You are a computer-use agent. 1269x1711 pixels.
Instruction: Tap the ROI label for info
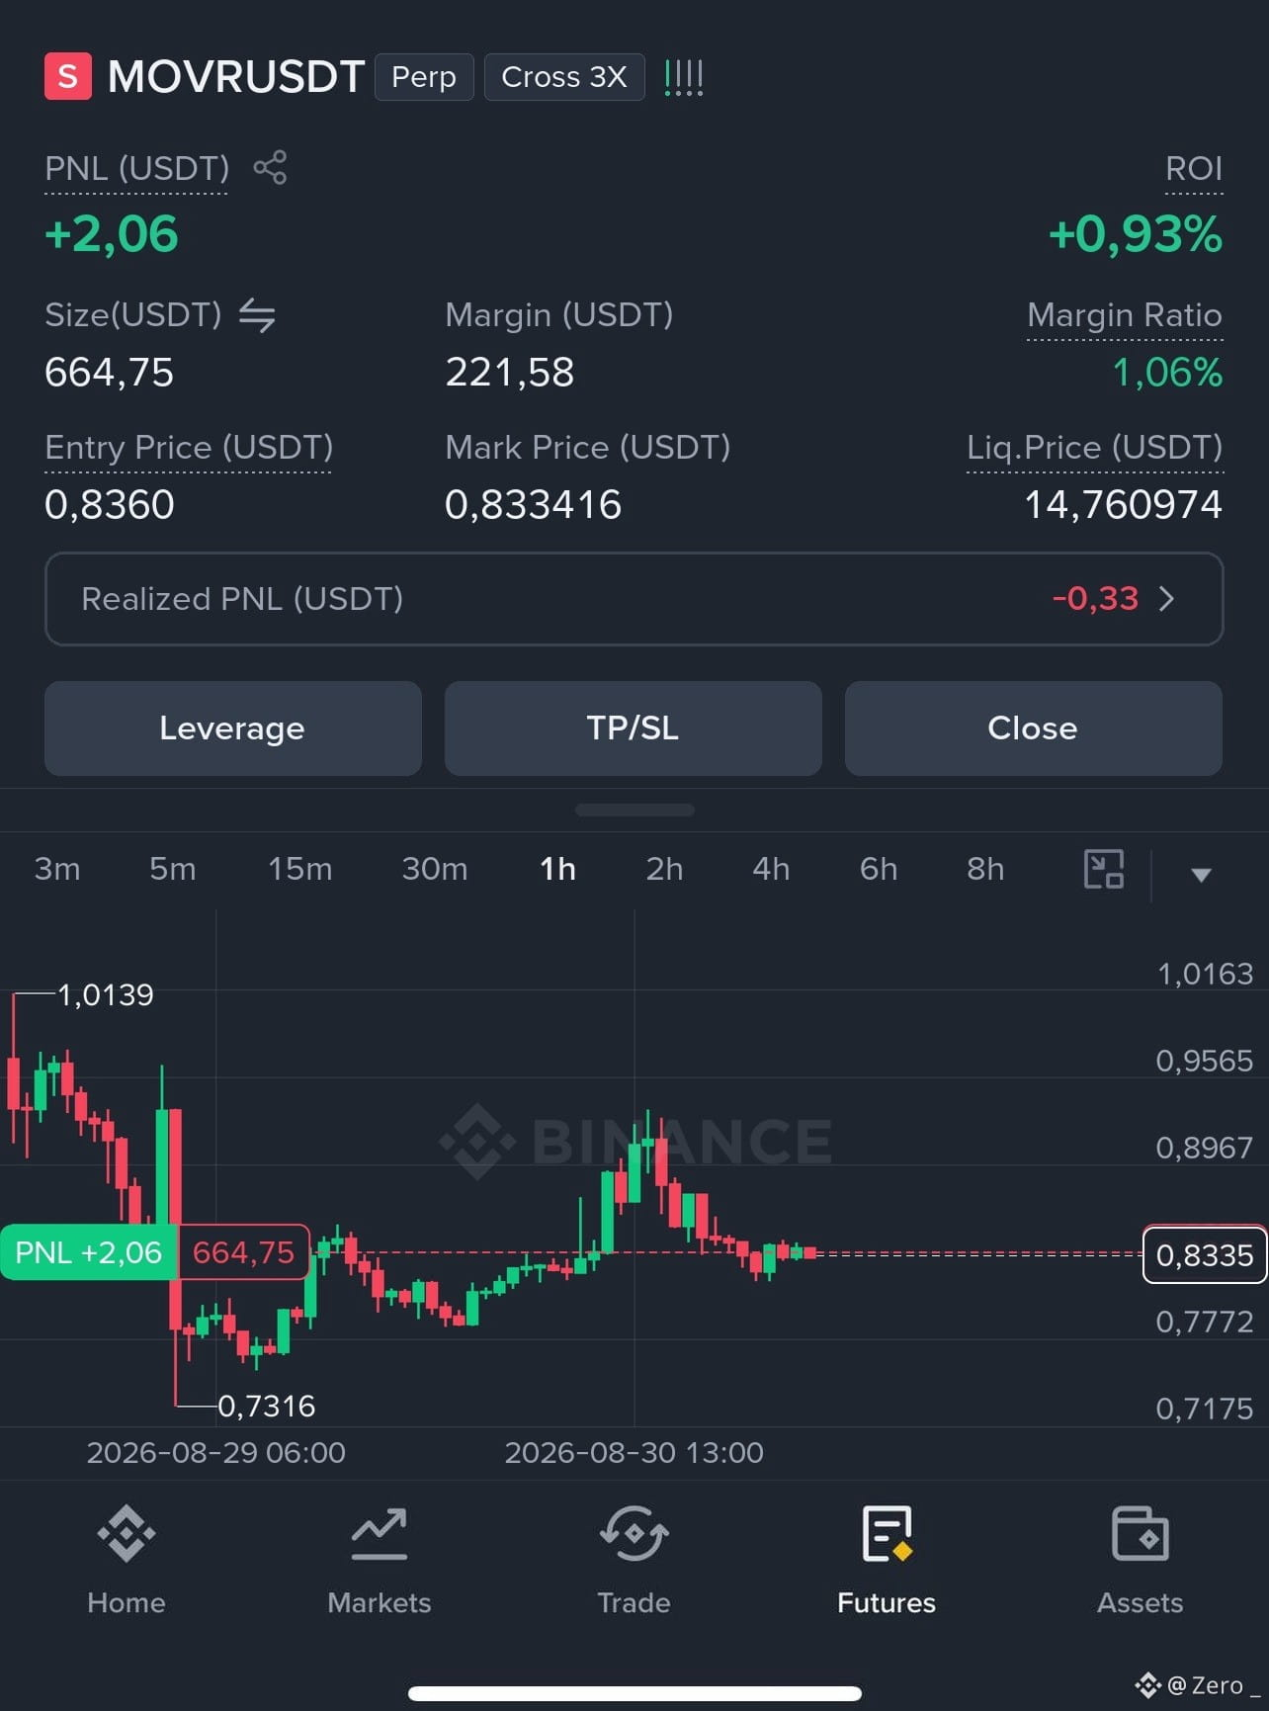point(1194,169)
